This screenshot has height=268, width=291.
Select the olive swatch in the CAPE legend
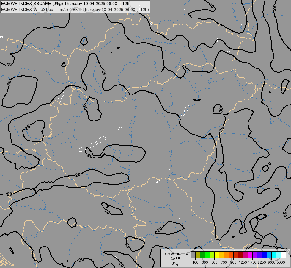(x=198, y=255)
